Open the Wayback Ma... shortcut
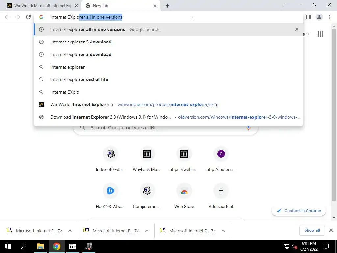The width and height of the screenshot is (337, 253). tap(147, 159)
